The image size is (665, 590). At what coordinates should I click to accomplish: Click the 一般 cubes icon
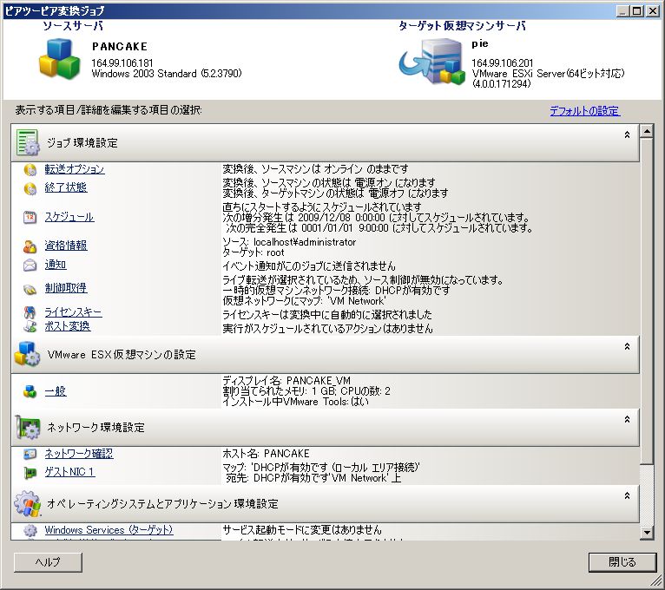30,391
